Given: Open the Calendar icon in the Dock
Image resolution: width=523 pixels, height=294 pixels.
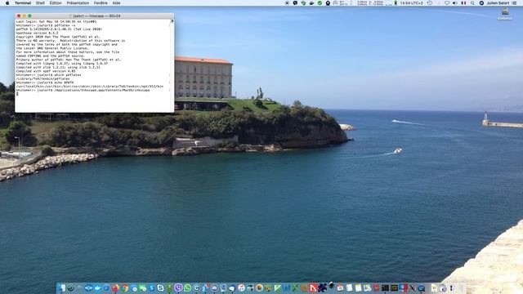Looking at the screenshot, I should pyautogui.click(x=340, y=287).
